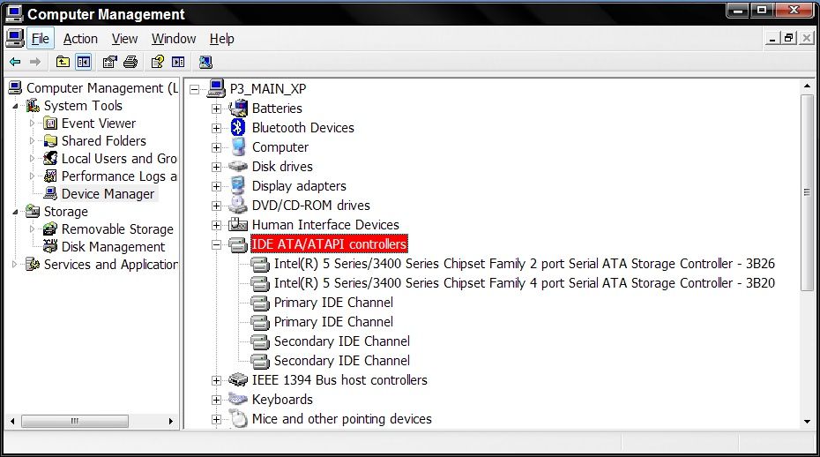
Task: Click the Back arrow toolbar icon
Action: 15,63
